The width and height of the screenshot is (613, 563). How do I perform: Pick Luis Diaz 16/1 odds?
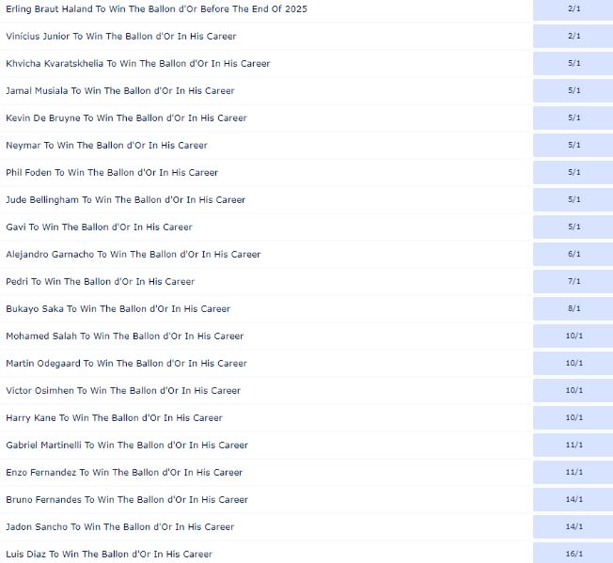574,554
